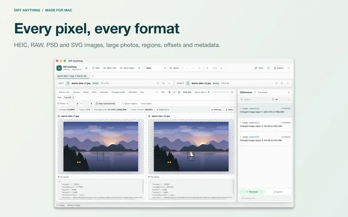Download the Heatmap image
This screenshot has height=217, width=348.
(x=216, y=110)
